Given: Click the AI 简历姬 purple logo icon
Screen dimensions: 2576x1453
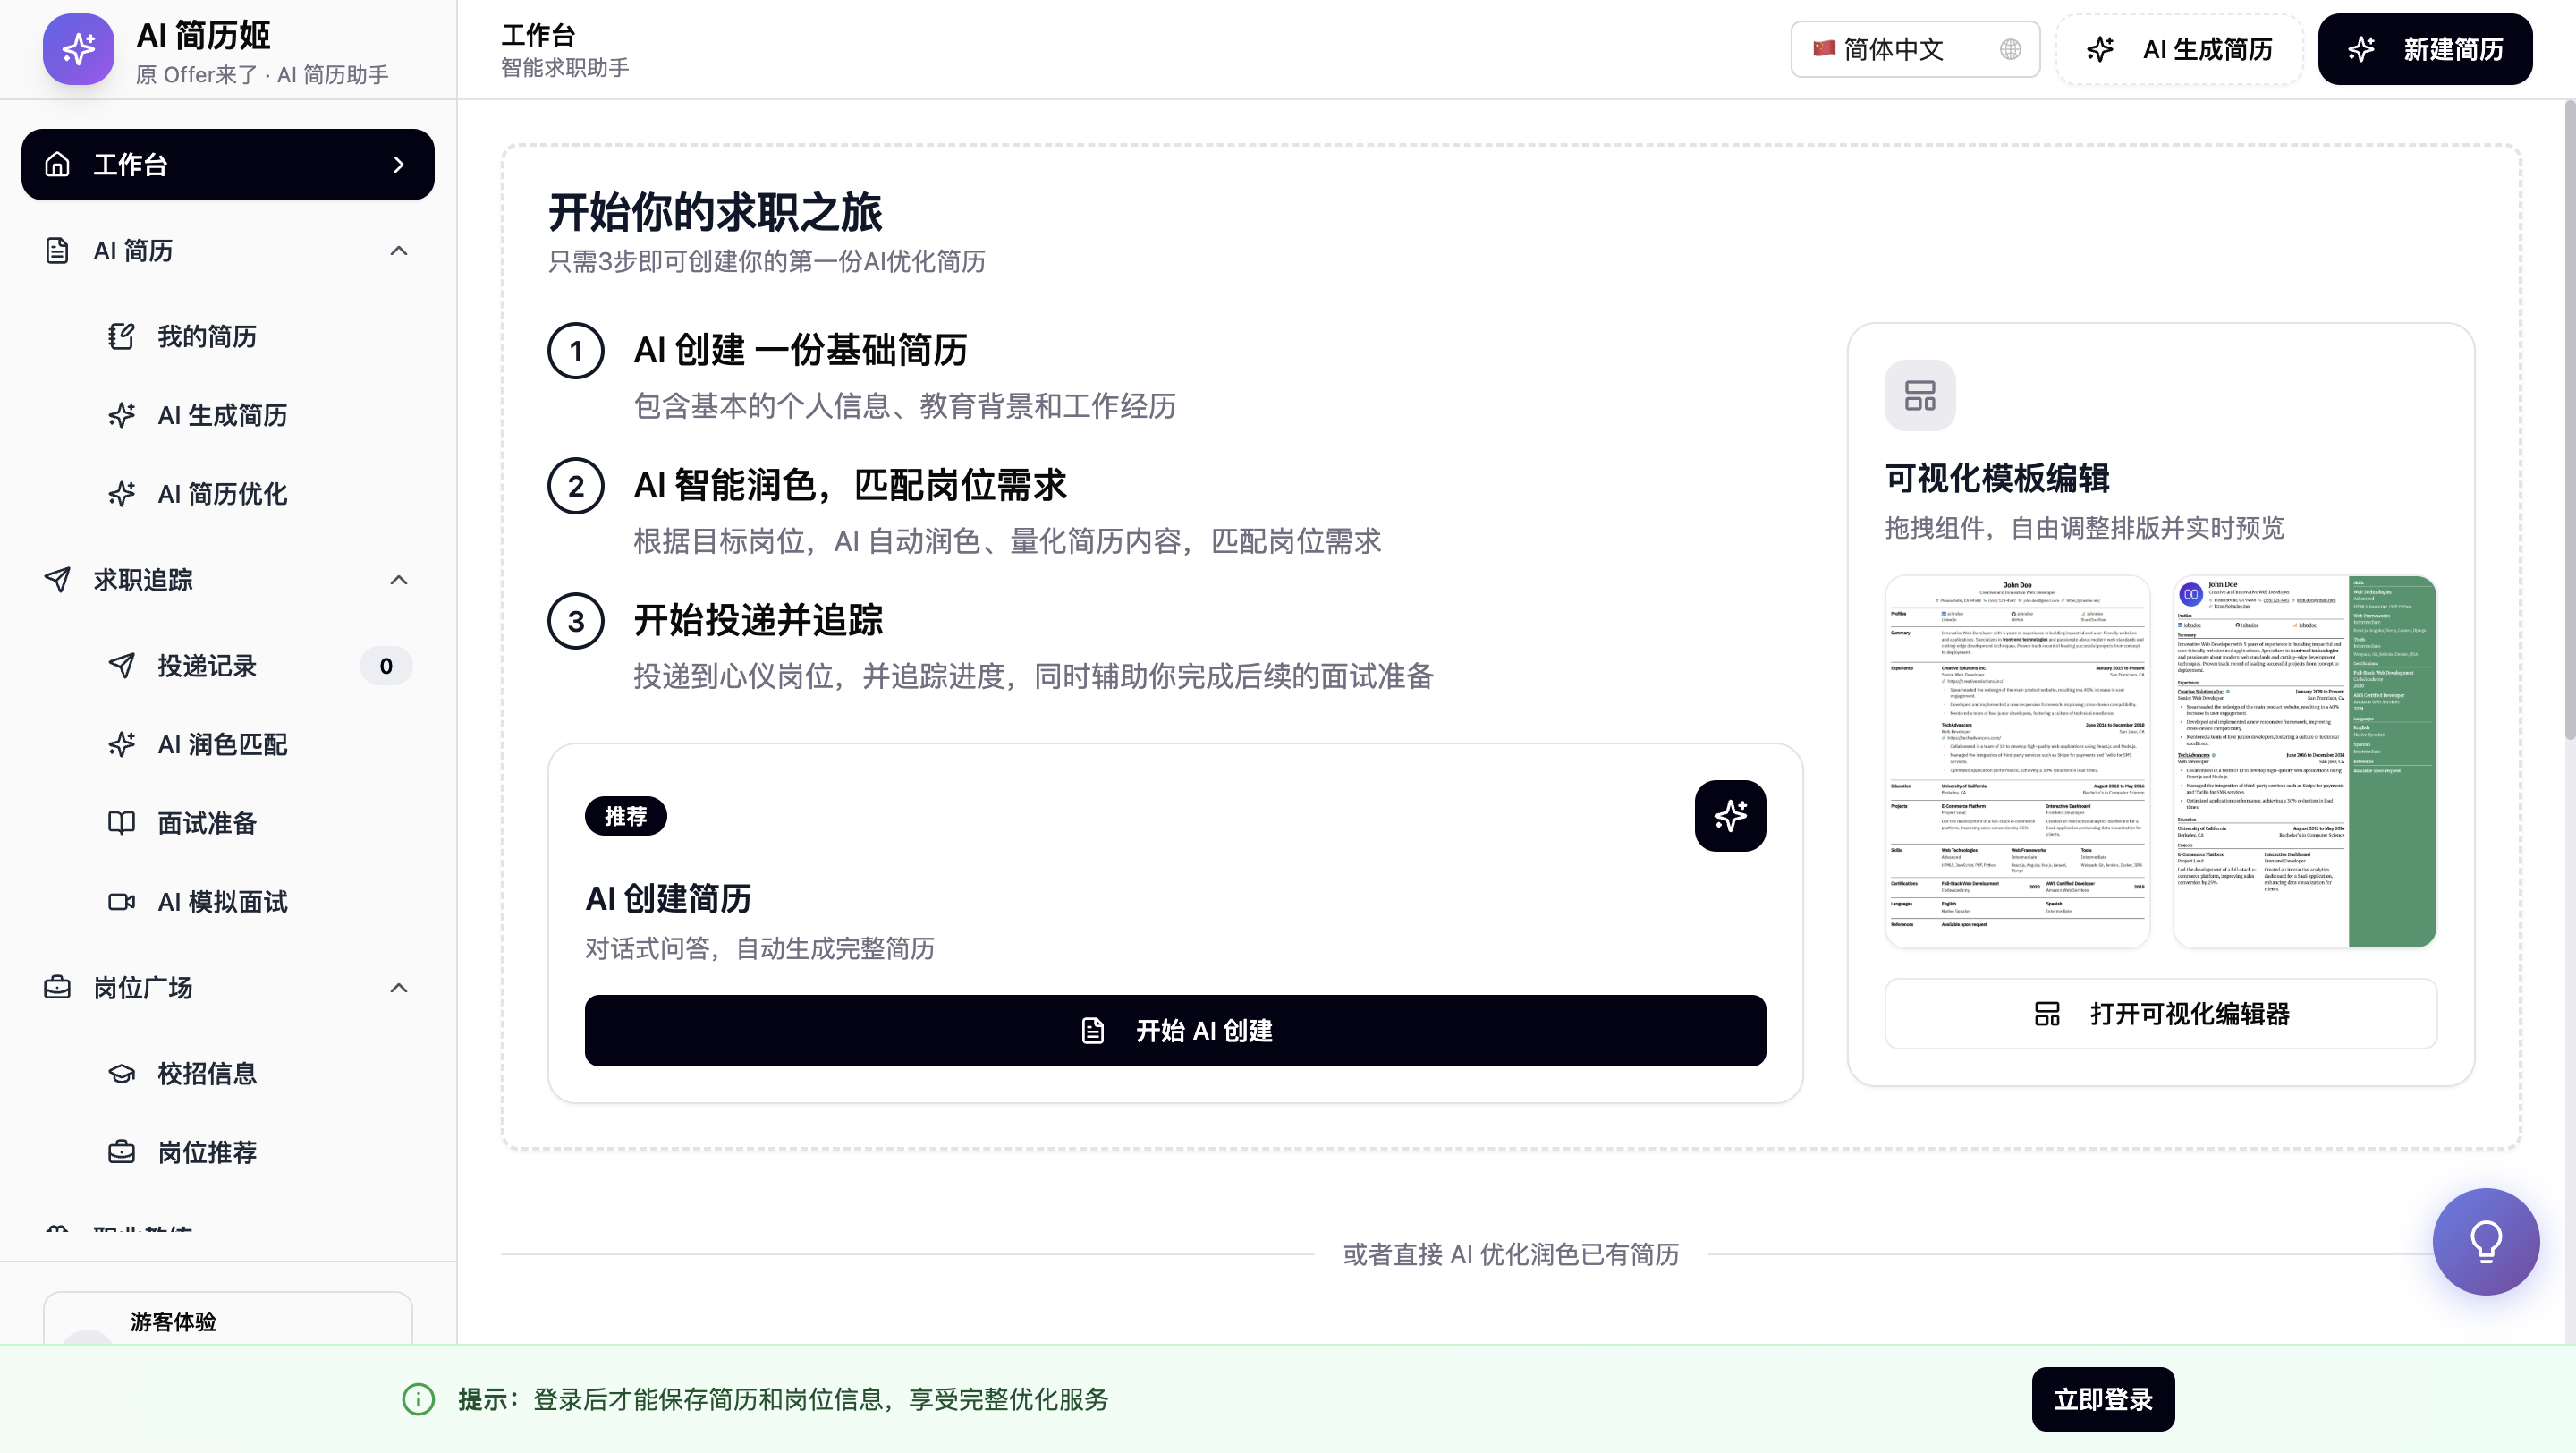Looking at the screenshot, I should click(x=78, y=49).
